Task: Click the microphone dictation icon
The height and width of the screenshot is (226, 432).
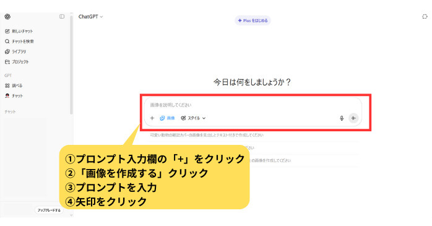Action: pos(342,118)
